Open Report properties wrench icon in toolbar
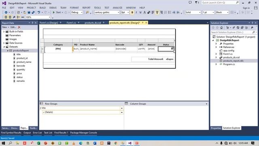259x146 pixels. 14,17
